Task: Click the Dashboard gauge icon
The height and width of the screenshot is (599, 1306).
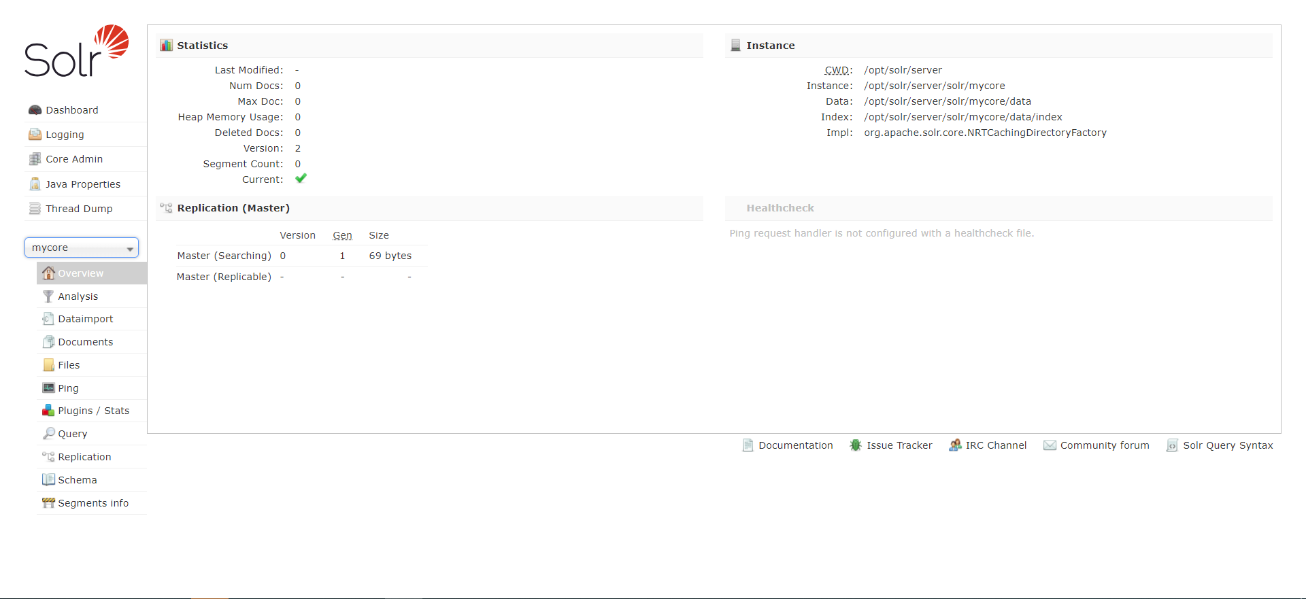Action: click(35, 110)
